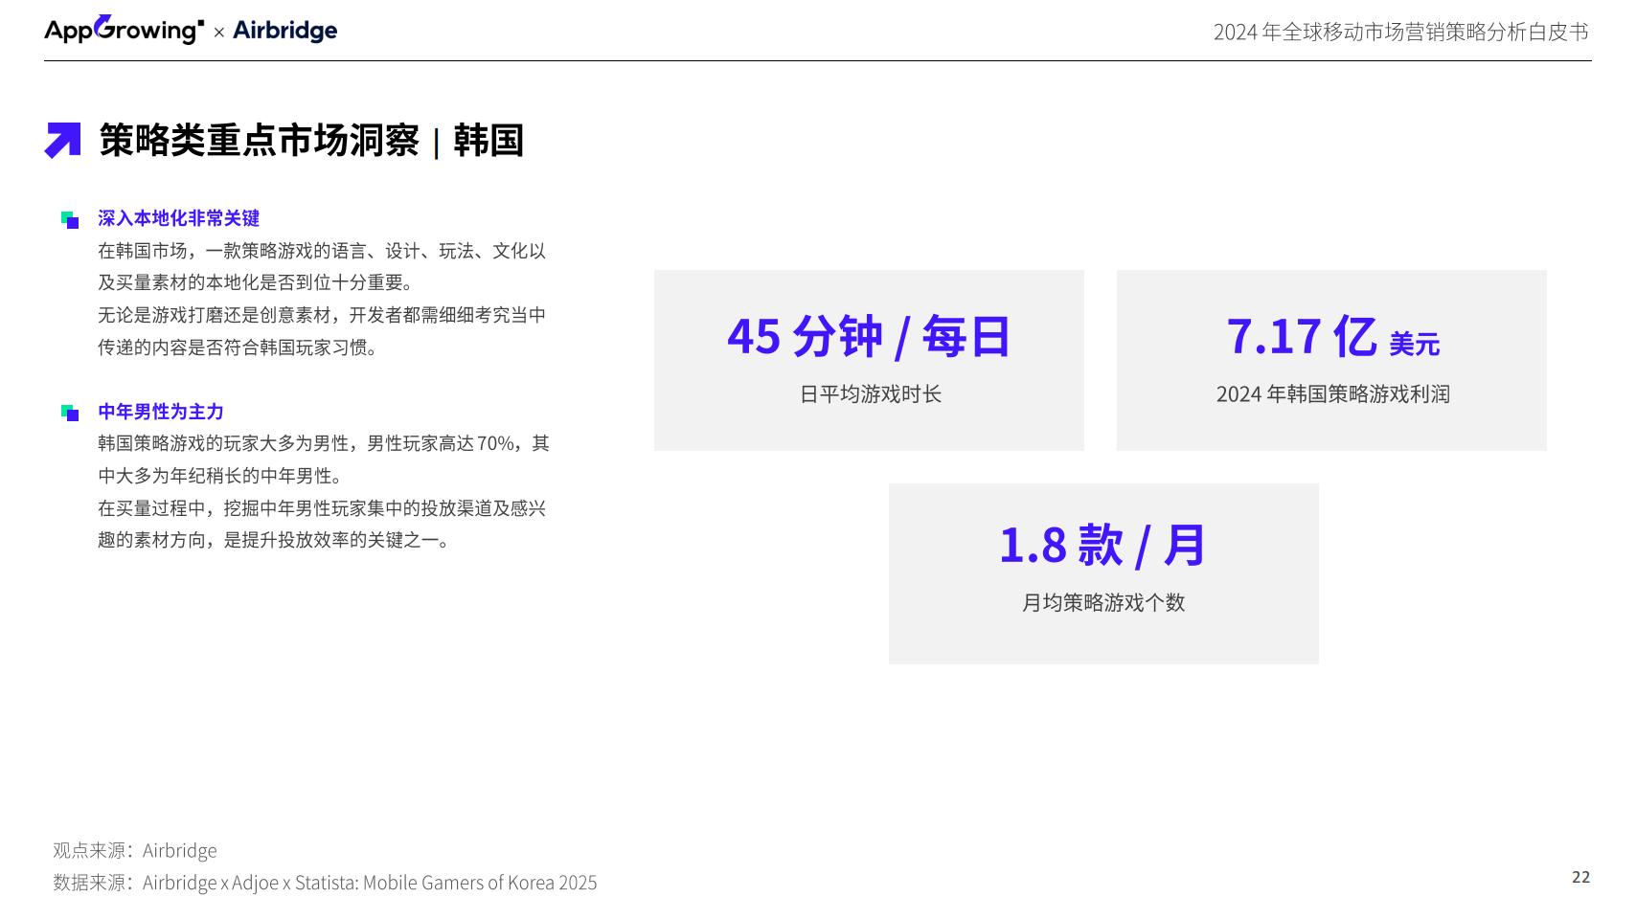Click the line 中大多为年纪稍长的中年男性

click(x=220, y=476)
